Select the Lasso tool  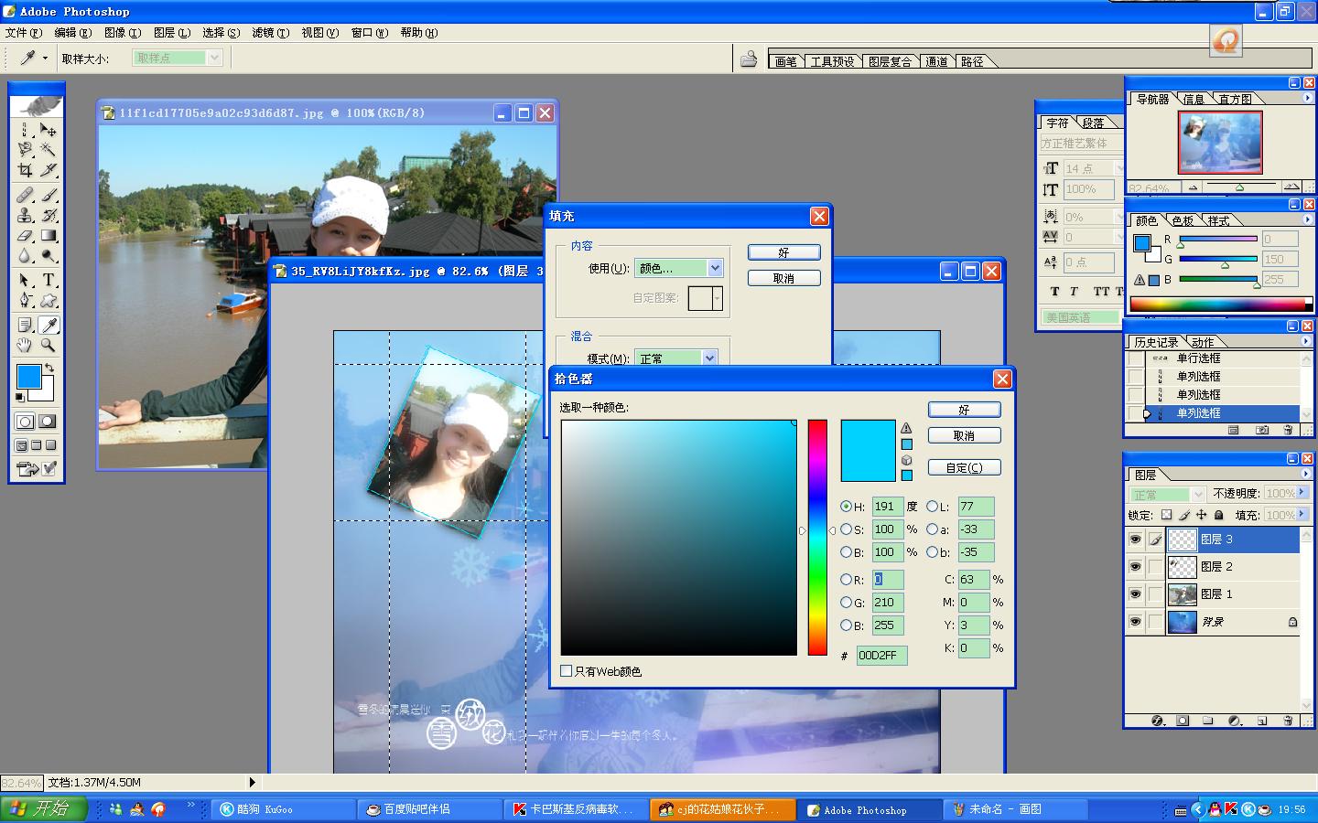tap(26, 150)
